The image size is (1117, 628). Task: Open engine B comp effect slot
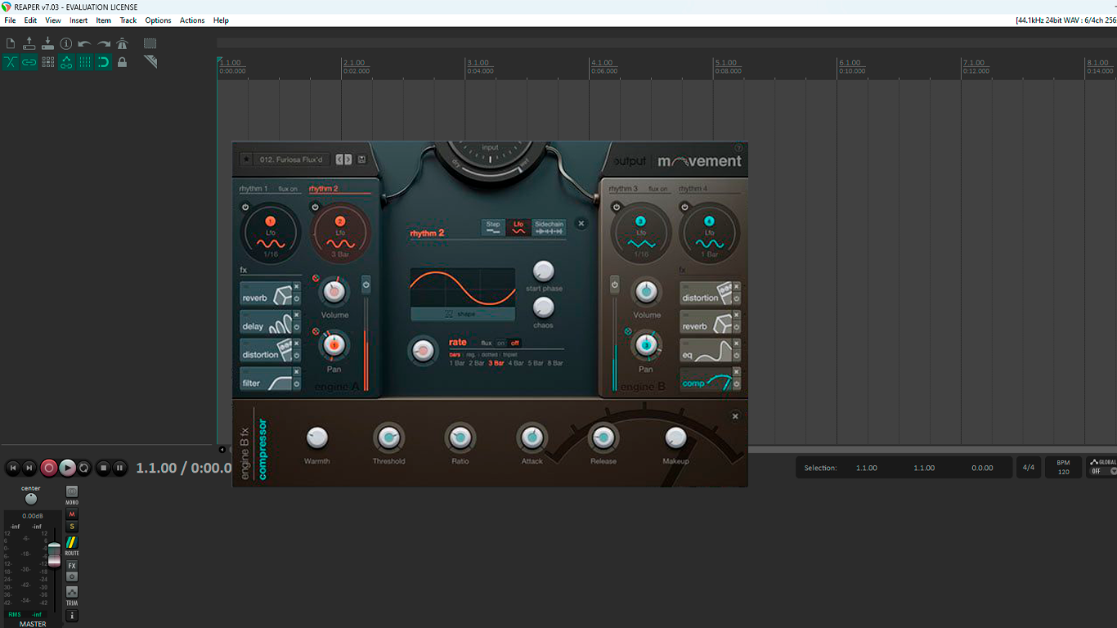pyautogui.click(x=706, y=380)
